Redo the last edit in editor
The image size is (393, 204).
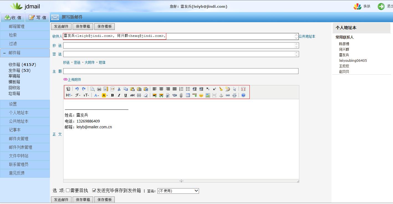pyautogui.click(x=84, y=89)
